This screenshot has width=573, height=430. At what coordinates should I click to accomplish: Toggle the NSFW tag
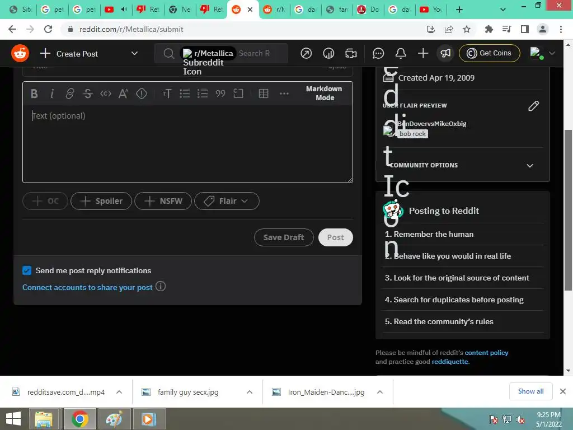163,201
